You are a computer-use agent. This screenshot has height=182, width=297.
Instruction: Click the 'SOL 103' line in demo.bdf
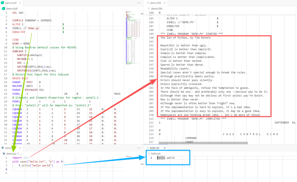click(18, 13)
